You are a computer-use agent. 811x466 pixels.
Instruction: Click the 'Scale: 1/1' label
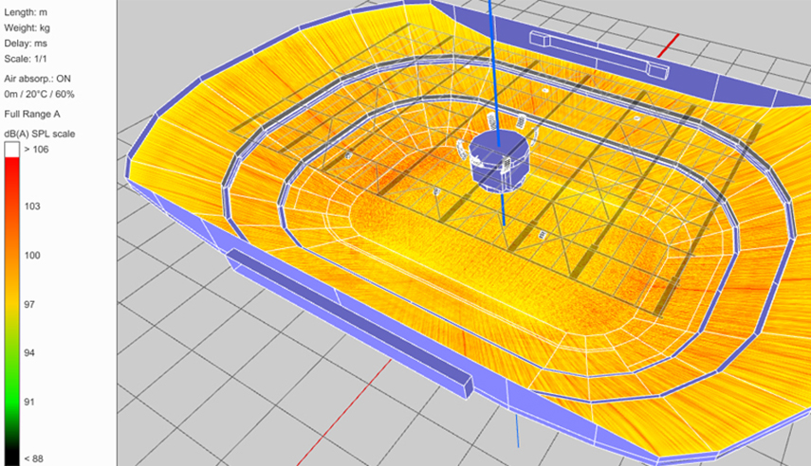(26, 59)
